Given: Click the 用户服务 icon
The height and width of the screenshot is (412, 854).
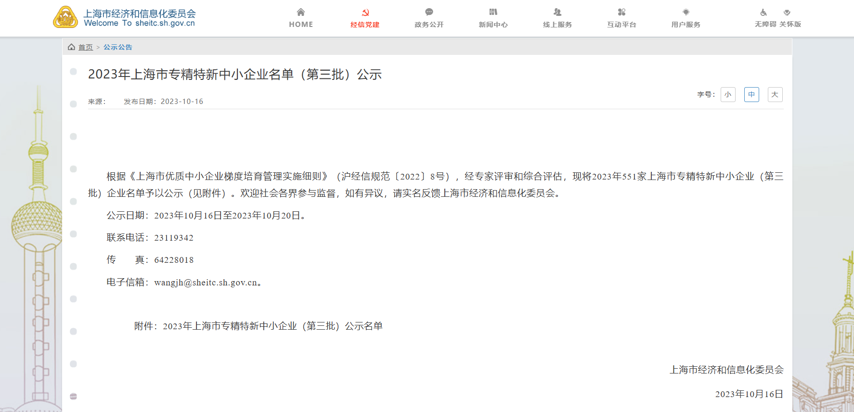Looking at the screenshot, I should click(686, 12).
